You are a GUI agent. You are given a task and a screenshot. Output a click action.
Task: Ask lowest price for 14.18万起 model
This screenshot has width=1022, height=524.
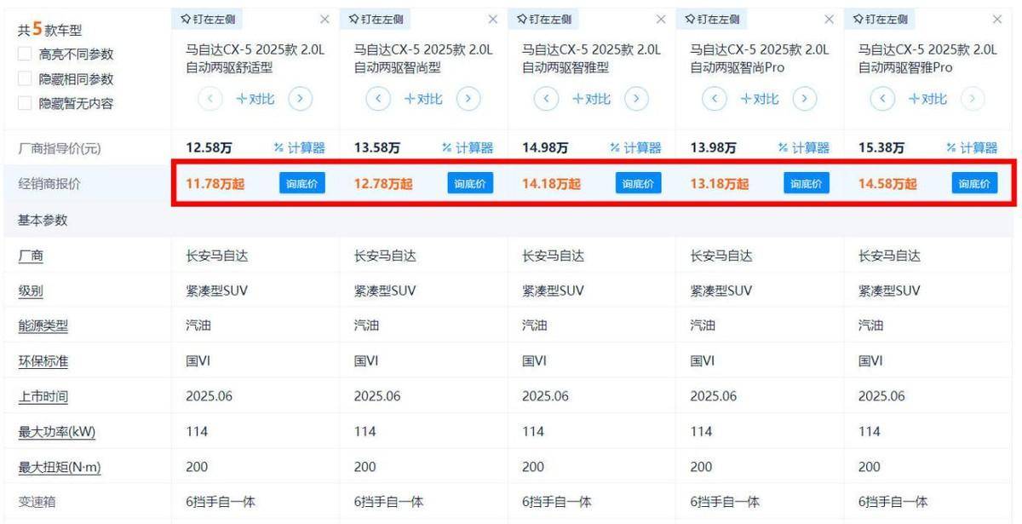pos(638,183)
